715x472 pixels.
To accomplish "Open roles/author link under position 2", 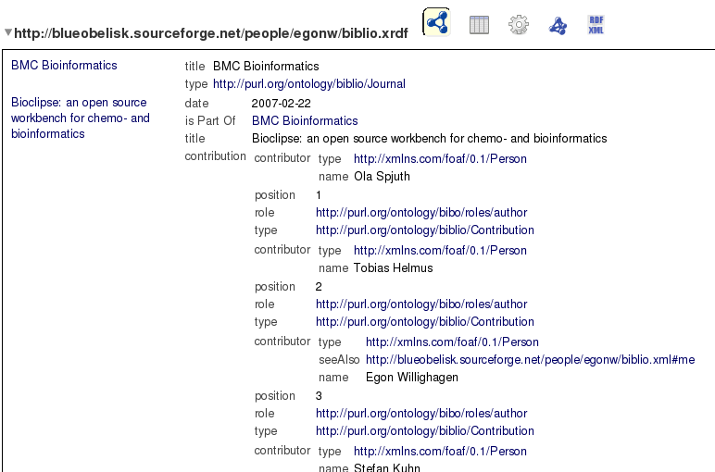I will tap(421, 304).
